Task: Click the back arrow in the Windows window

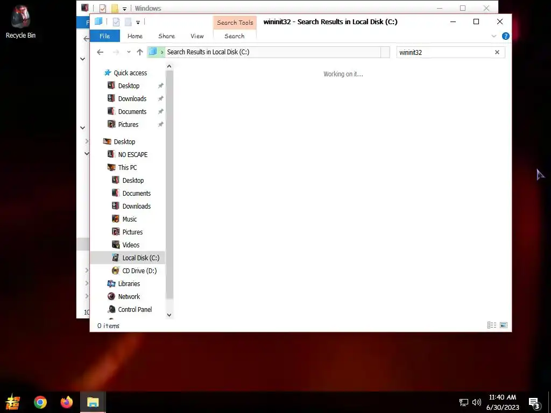Action: pos(86,39)
